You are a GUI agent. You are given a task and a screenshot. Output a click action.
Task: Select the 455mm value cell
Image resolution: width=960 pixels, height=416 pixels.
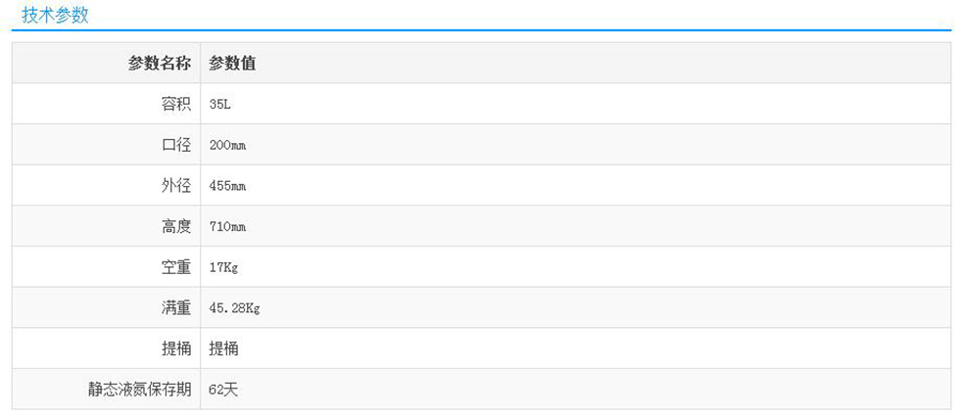(227, 186)
